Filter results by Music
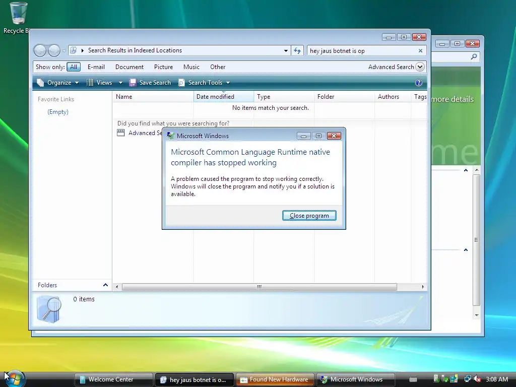This screenshot has width=516, height=387. coord(191,67)
